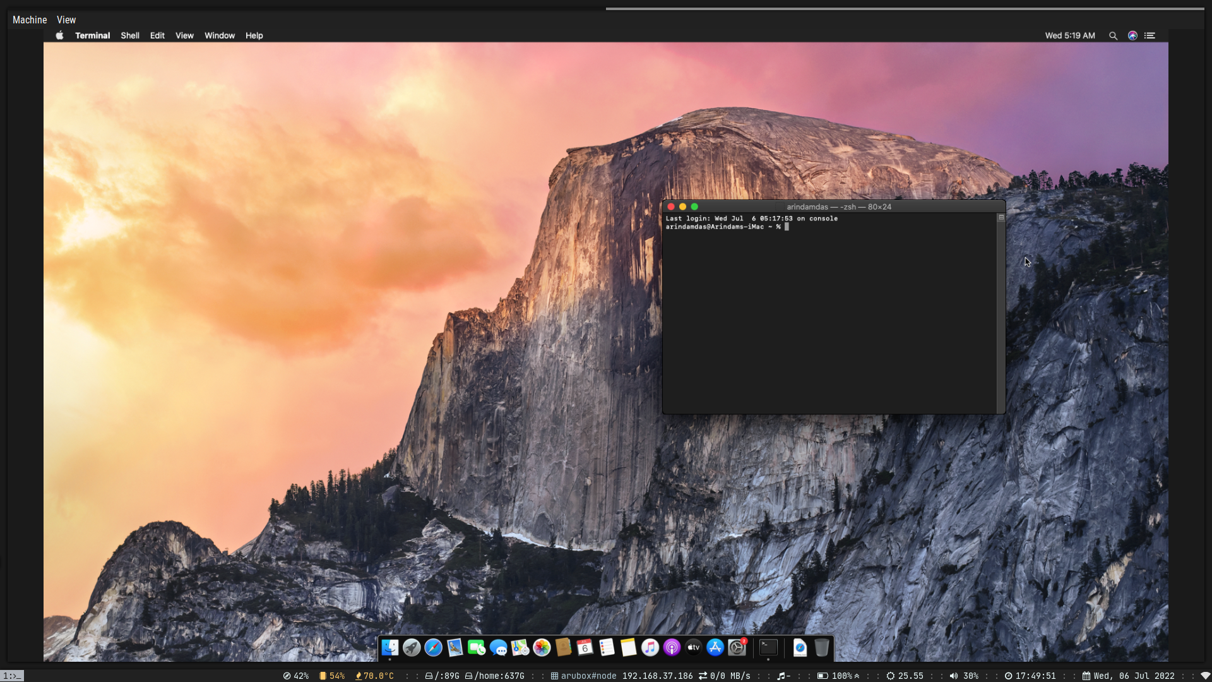Image resolution: width=1212 pixels, height=682 pixels.
Task: Open Spotlight search magnifier icon
Action: point(1113,36)
